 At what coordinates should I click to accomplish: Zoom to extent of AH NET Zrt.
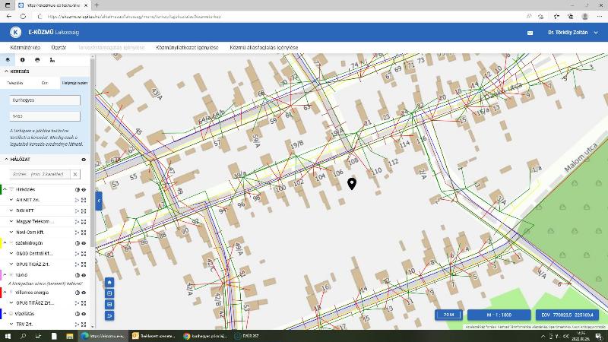(x=84, y=200)
